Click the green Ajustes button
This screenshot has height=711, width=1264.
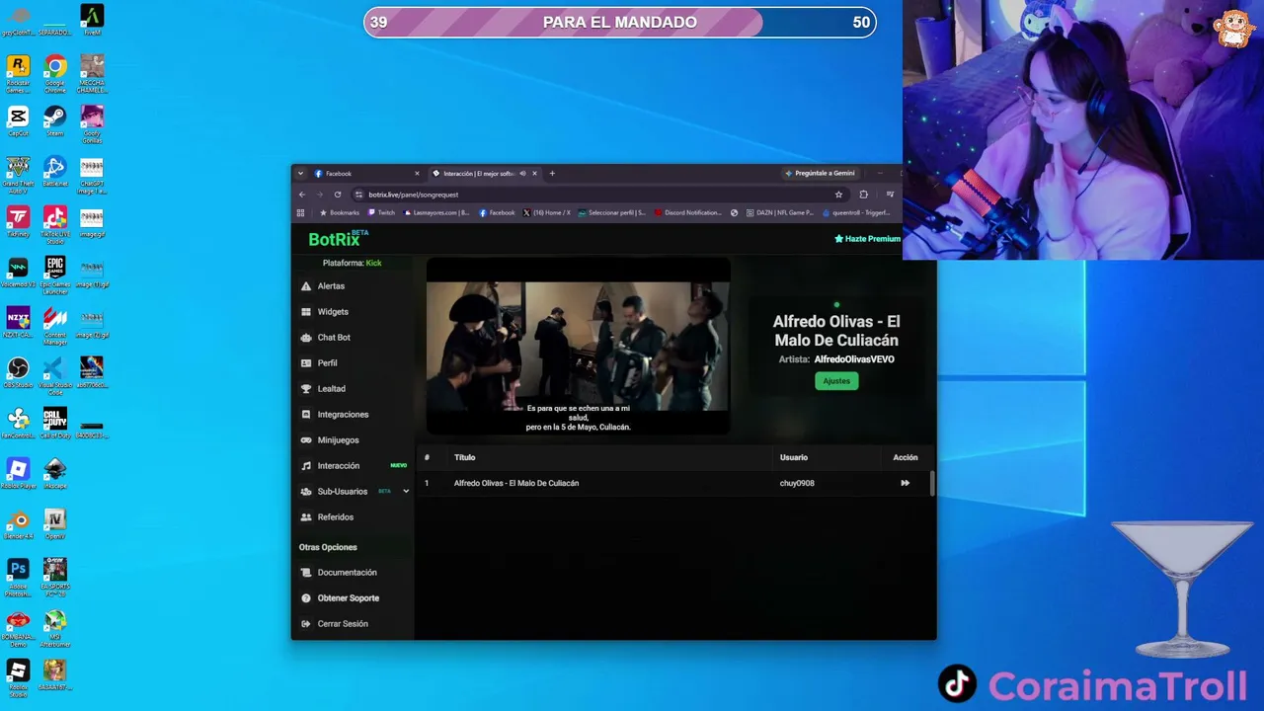(836, 381)
